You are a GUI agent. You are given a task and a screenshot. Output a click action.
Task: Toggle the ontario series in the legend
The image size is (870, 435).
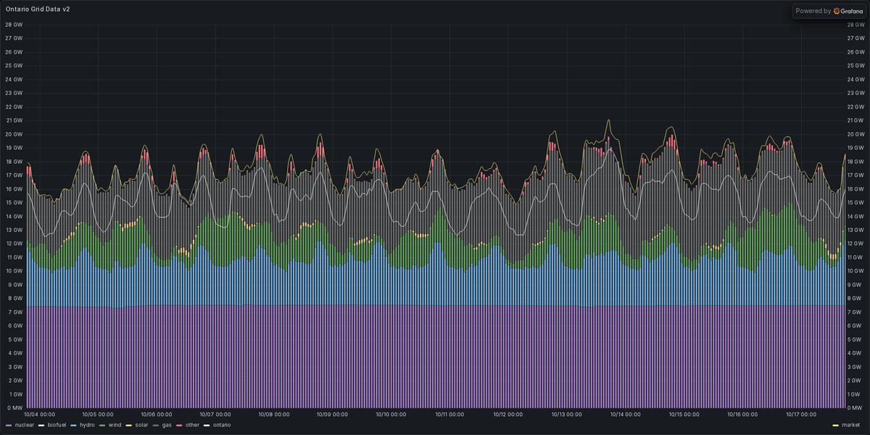[222, 425]
